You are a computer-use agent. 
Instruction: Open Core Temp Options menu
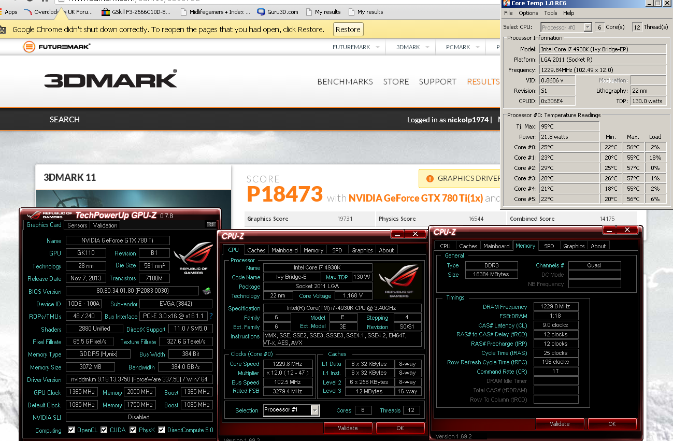click(x=528, y=13)
